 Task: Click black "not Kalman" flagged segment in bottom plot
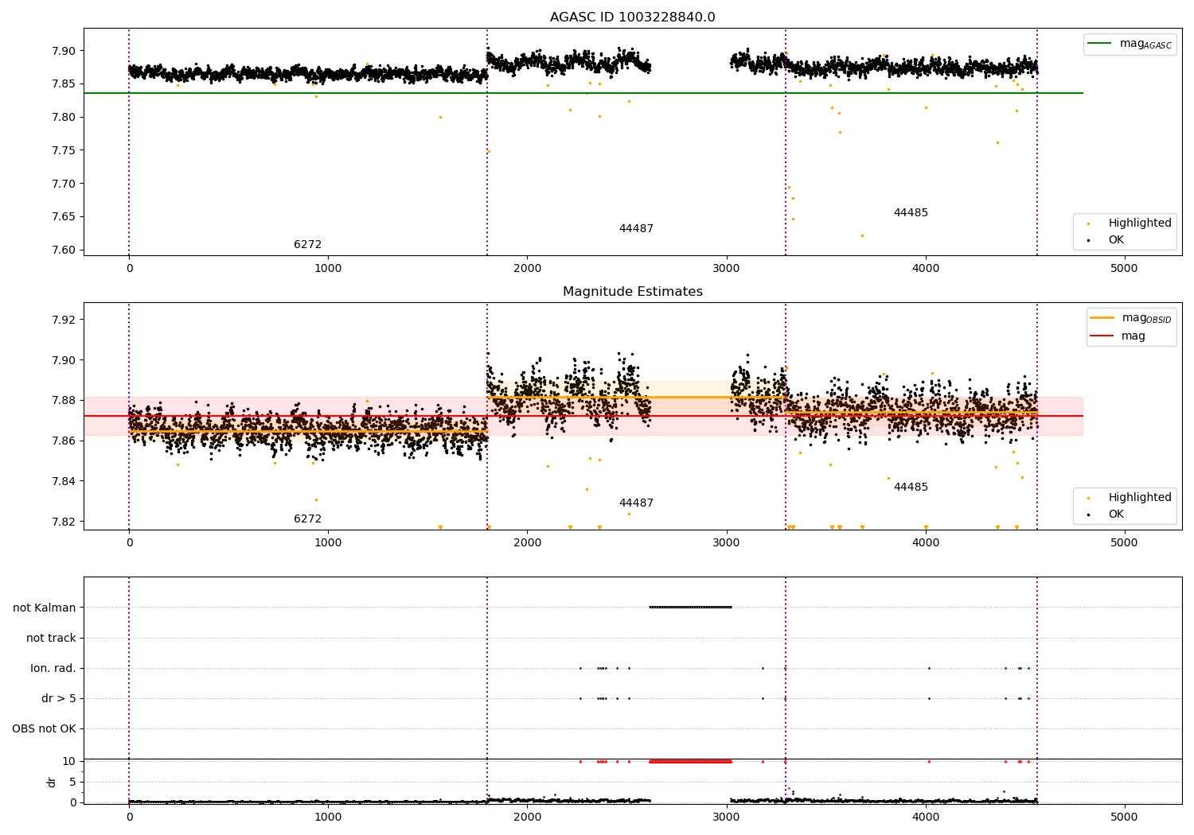point(690,608)
